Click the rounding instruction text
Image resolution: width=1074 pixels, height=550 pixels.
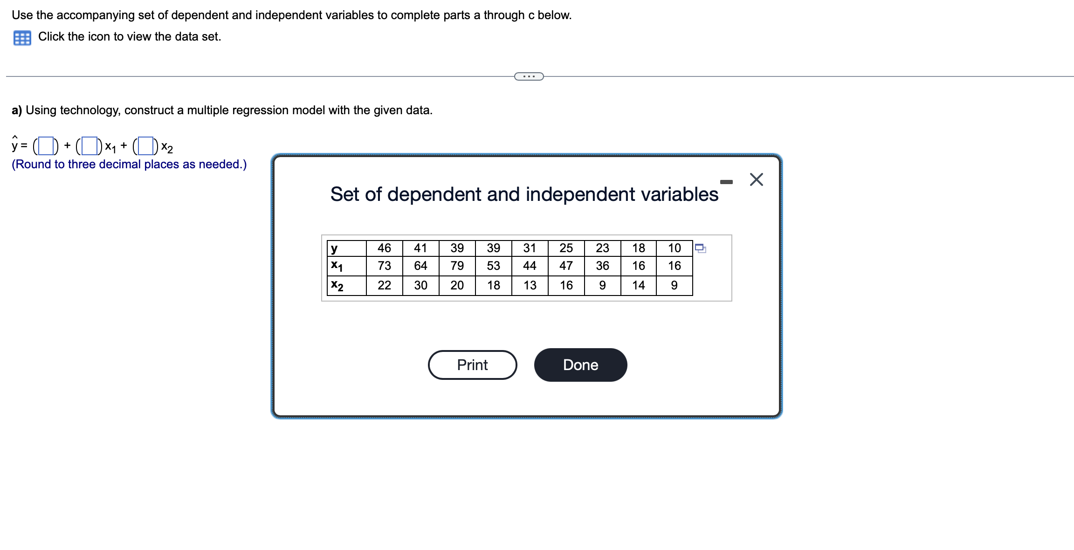pos(129,164)
